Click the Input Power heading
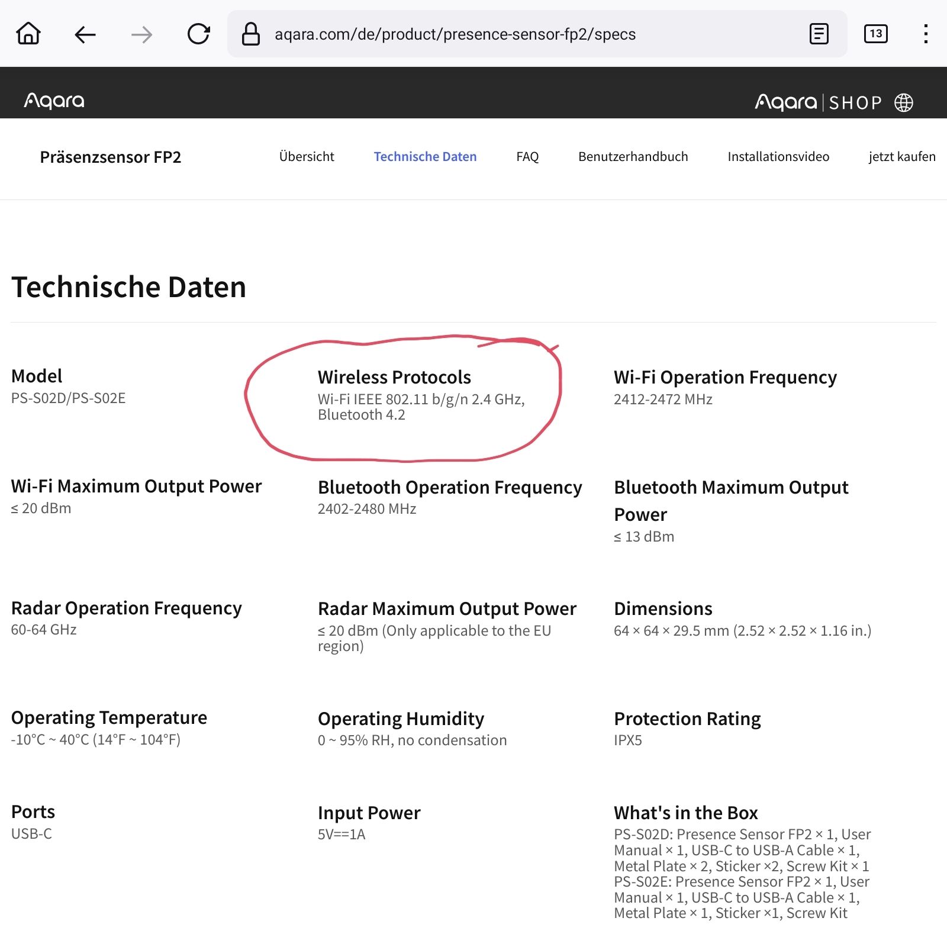This screenshot has height=934, width=947. pos(369,813)
